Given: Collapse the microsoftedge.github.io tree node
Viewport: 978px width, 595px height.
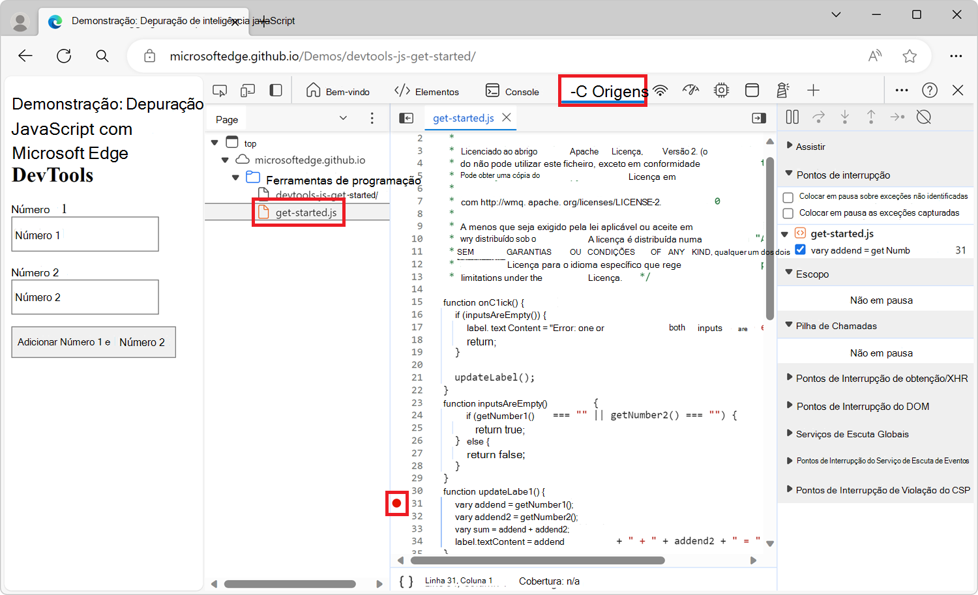Looking at the screenshot, I should [x=225, y=159].
